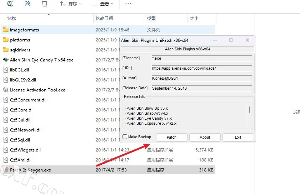
Task: Click the delete trash icon
Action: pos(45,4)
